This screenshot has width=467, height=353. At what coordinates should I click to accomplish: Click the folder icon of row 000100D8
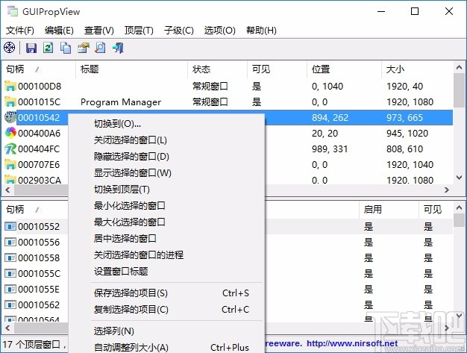[x=10, y=86]
